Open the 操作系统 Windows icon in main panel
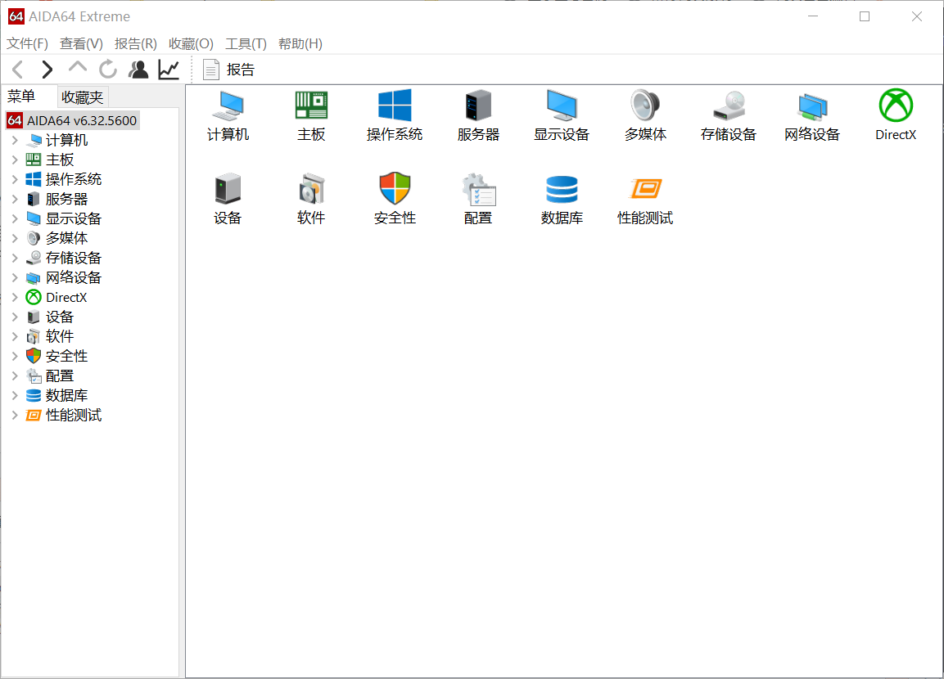This screenshot has height=679, width=944. click(x=395, y=106)
